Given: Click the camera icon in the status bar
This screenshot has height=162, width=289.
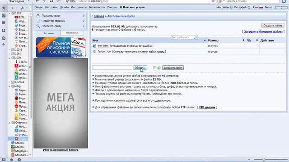Looking at the screenshot, I should tap(19, 160).
